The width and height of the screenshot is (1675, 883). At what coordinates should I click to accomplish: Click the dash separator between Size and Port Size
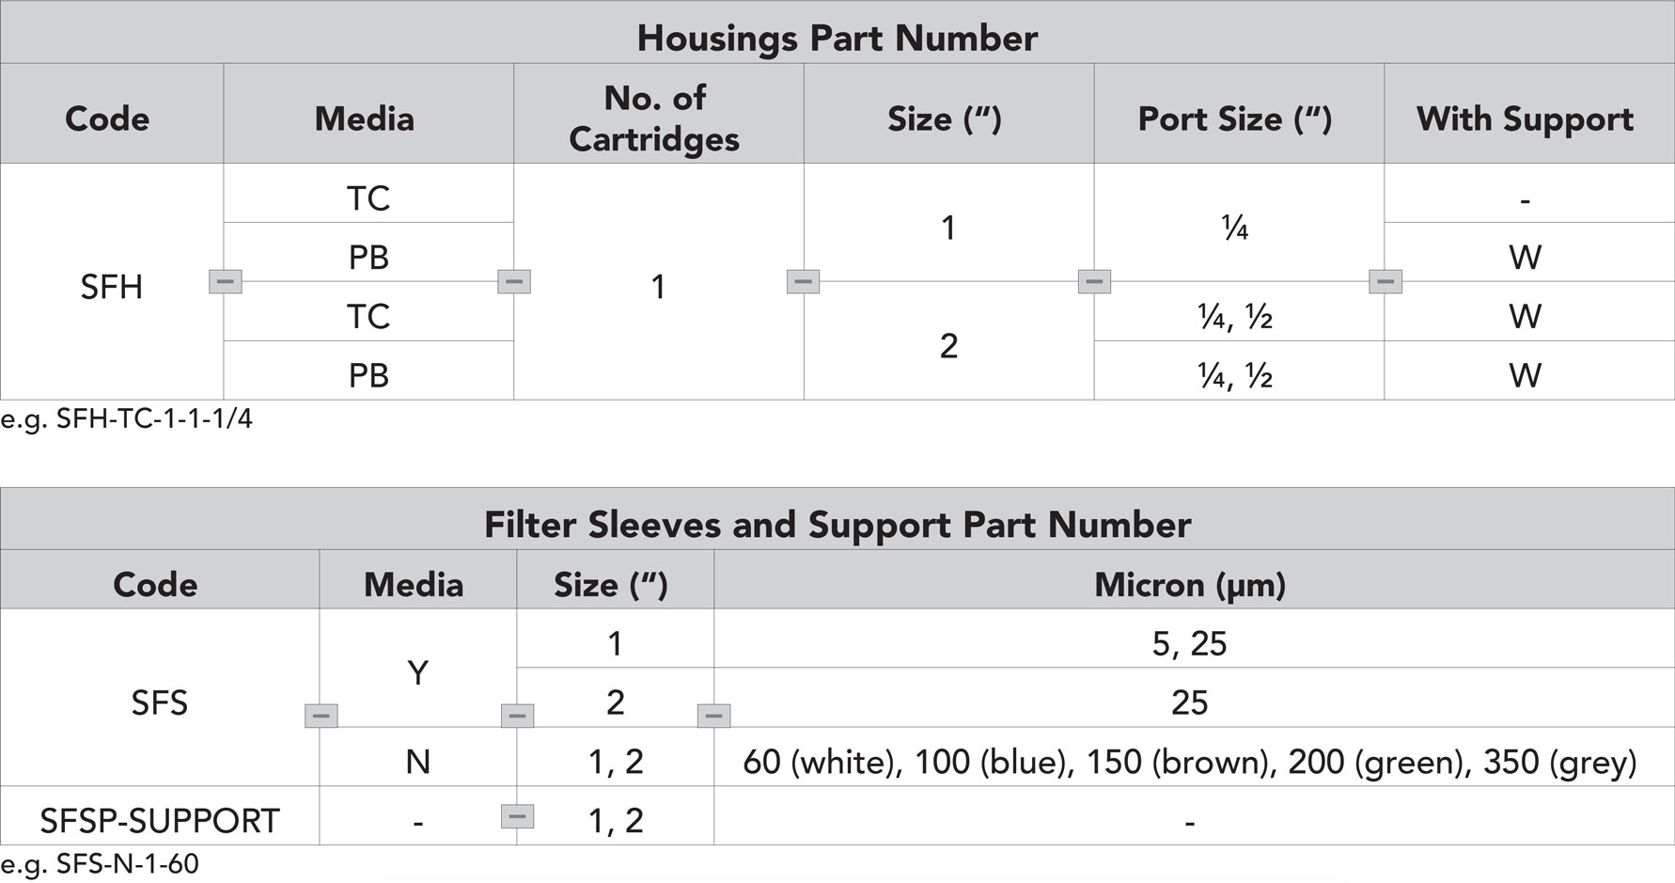tap(1094, 281)
